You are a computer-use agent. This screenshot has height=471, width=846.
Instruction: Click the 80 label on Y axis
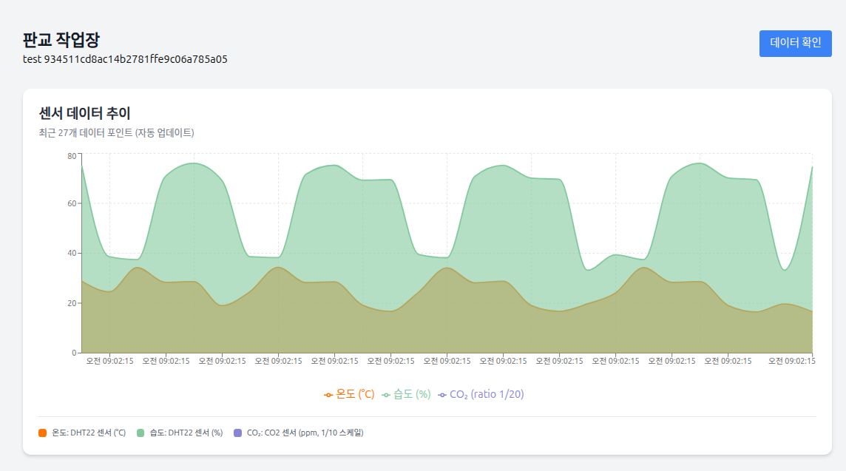72,155
